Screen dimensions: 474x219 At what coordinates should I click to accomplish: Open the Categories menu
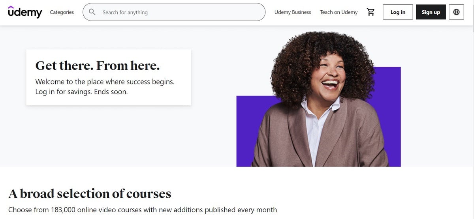[62, 12]
